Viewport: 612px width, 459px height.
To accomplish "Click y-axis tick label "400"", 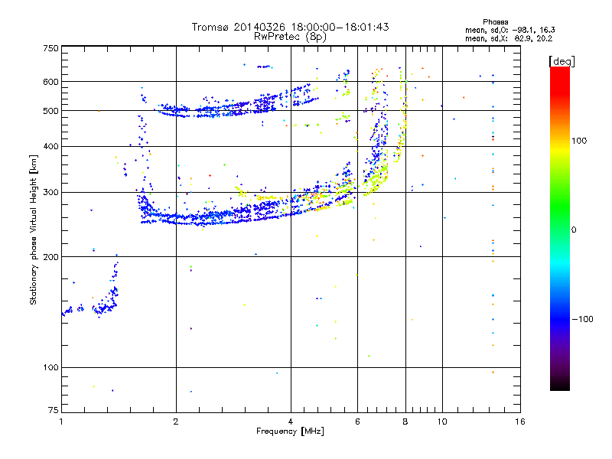I will (x=50, y=147).
